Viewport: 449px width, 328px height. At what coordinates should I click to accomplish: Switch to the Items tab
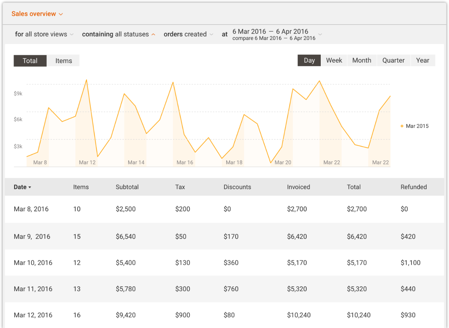coord(63,61)
